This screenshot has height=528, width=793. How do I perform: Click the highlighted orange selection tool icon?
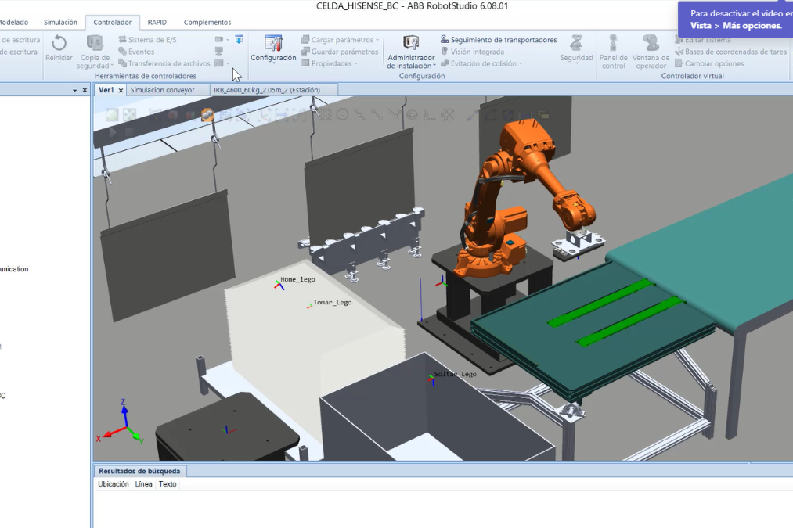[x=207, y=115]
